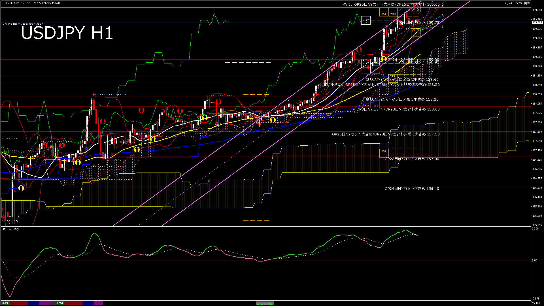544x306 pixels.
Task: Click the 6/24 date session marker
Action: click(x=60, y=303)
